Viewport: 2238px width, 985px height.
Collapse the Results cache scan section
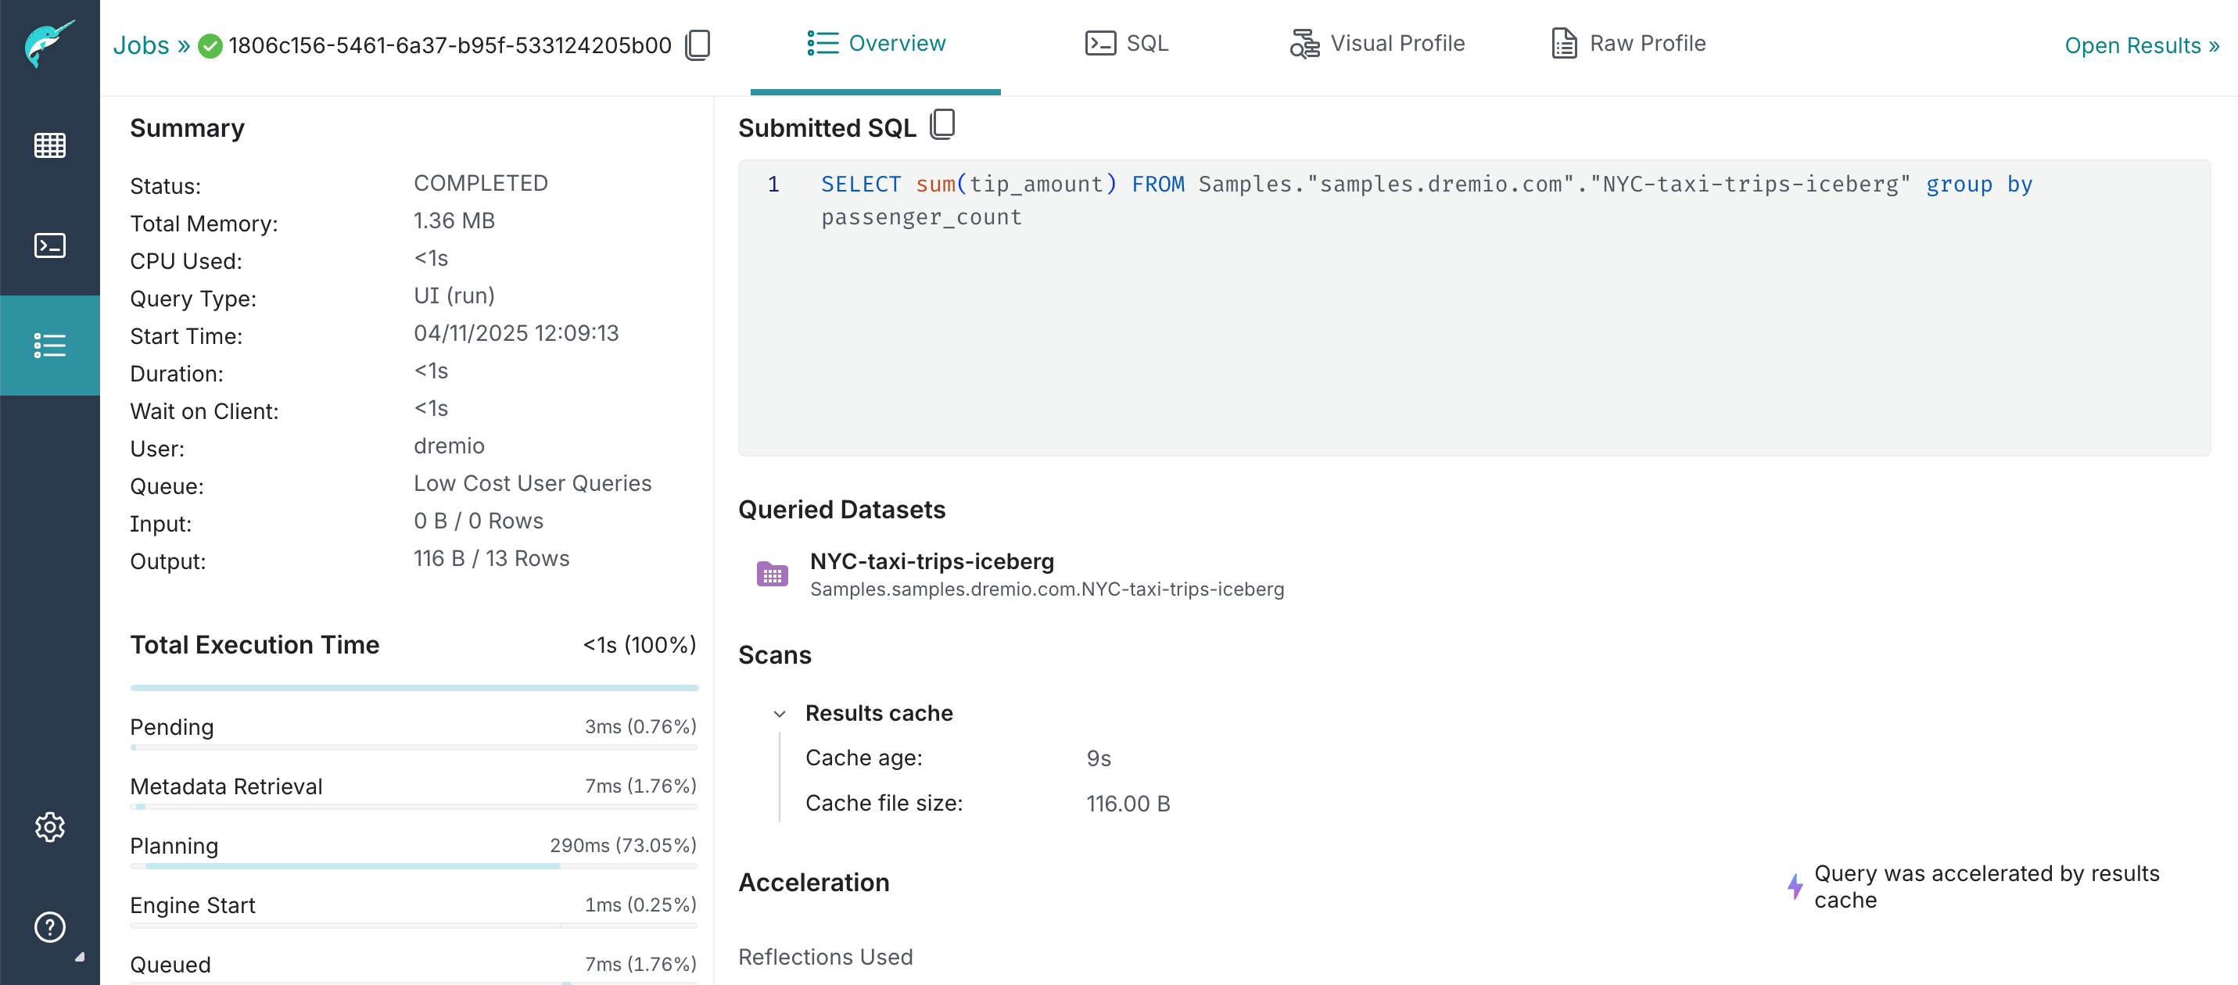click(780, 714)
